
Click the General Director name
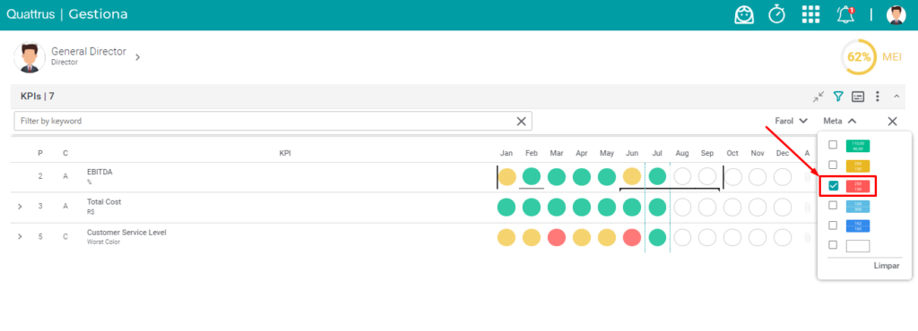[89, 51]
